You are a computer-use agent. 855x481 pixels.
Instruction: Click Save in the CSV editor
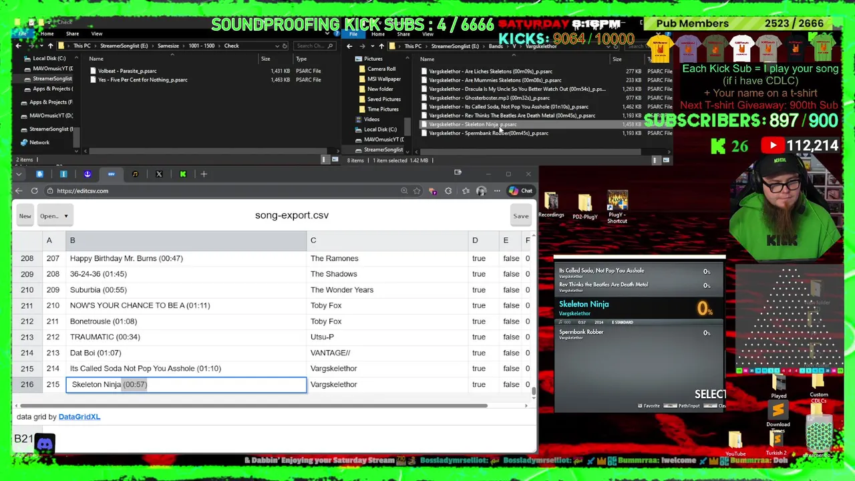[x=520, y=216]
